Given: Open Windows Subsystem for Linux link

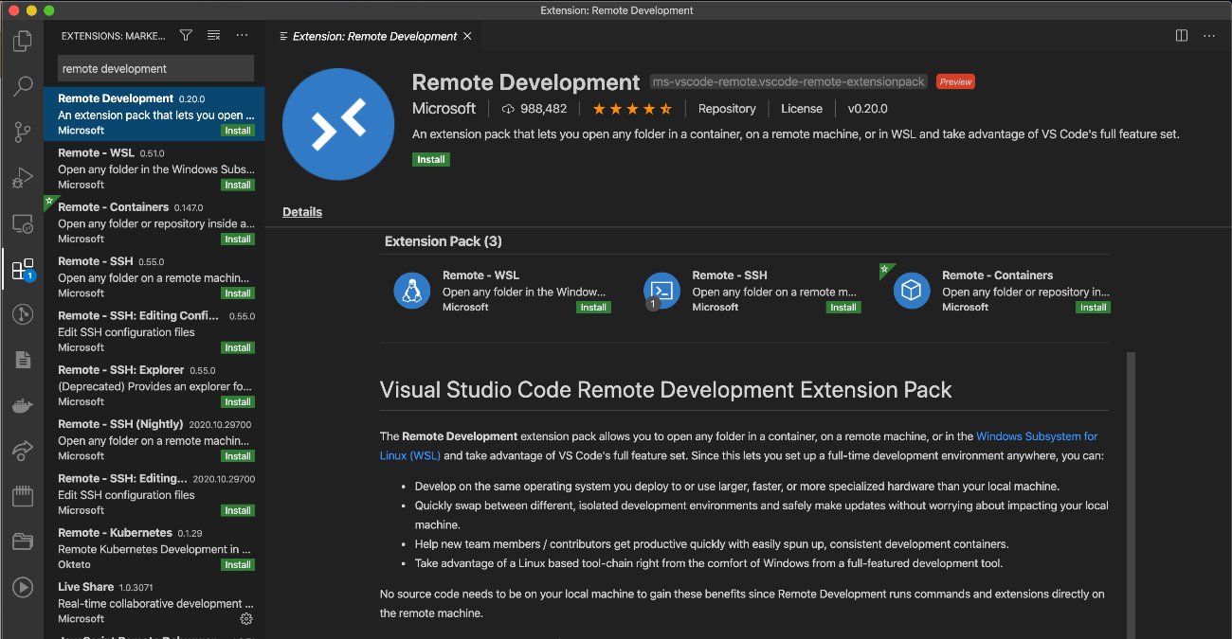Looking at the screenshot, I should tap(1037, 436).
